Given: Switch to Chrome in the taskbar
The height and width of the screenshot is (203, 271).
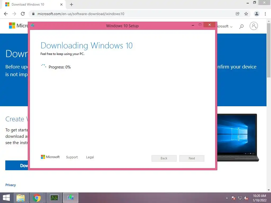Looking at the screenshot, I should click(x=37, y=198).
